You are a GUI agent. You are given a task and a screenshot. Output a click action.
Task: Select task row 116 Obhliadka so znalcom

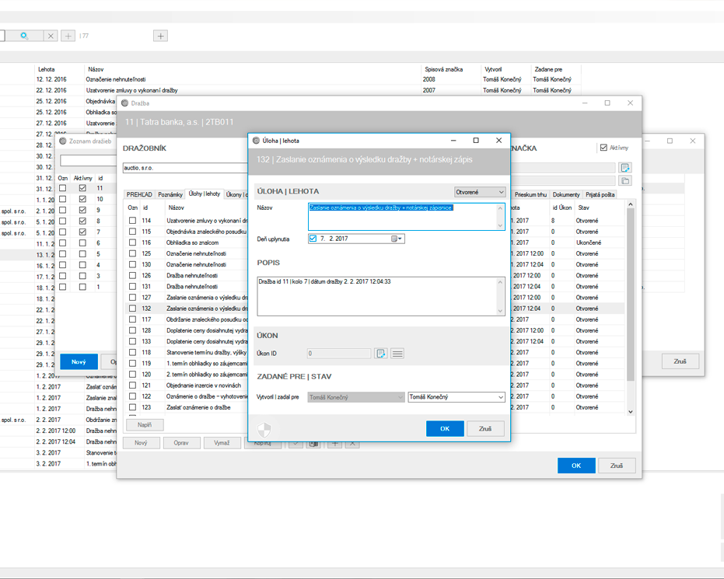[187, 242]
